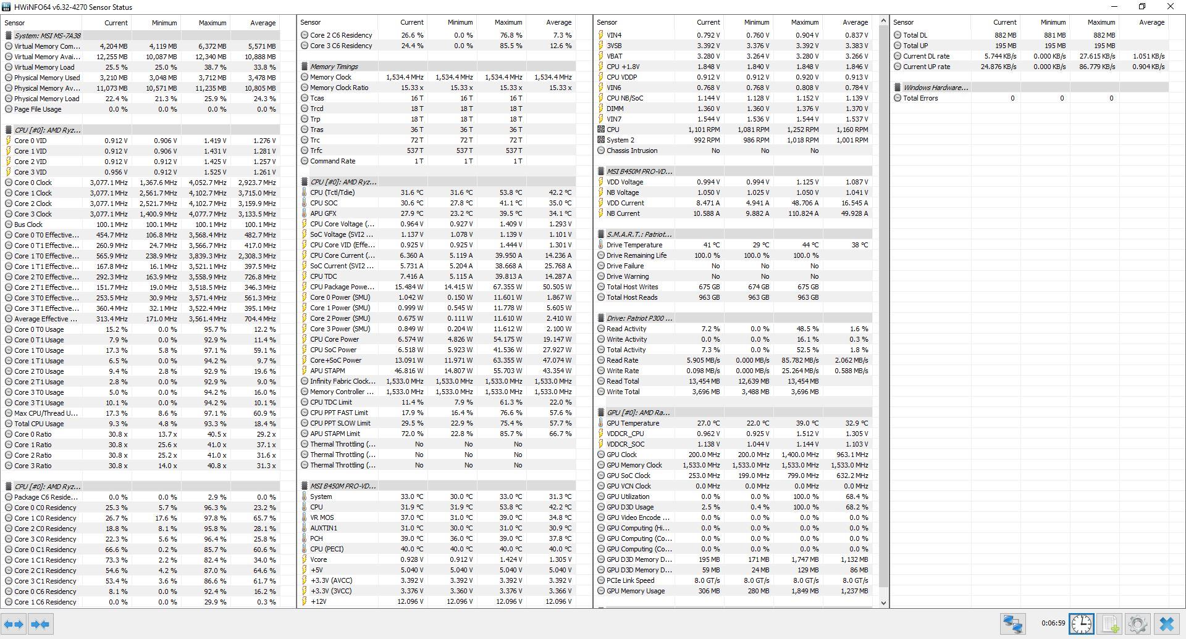This screenshot has width=1186, height=639.
Task: Select the Command Rate row
Action: [438, 161]
